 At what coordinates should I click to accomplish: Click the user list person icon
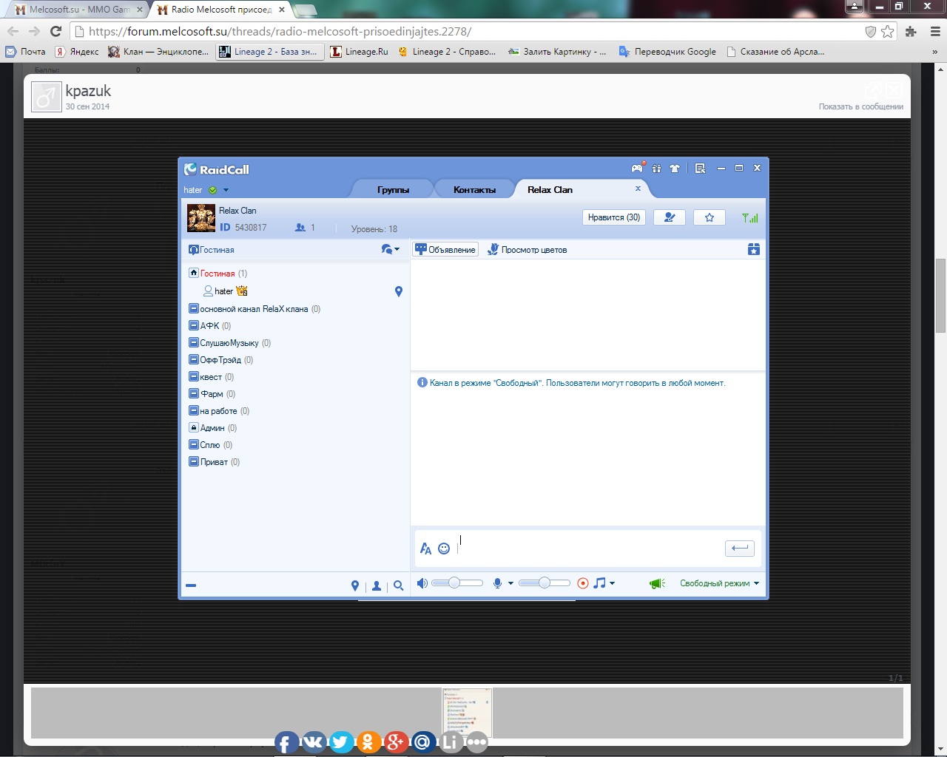click(x=377, y=585)
